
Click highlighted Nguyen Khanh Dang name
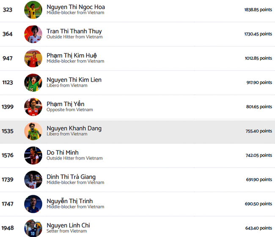(x=74, y=128)
